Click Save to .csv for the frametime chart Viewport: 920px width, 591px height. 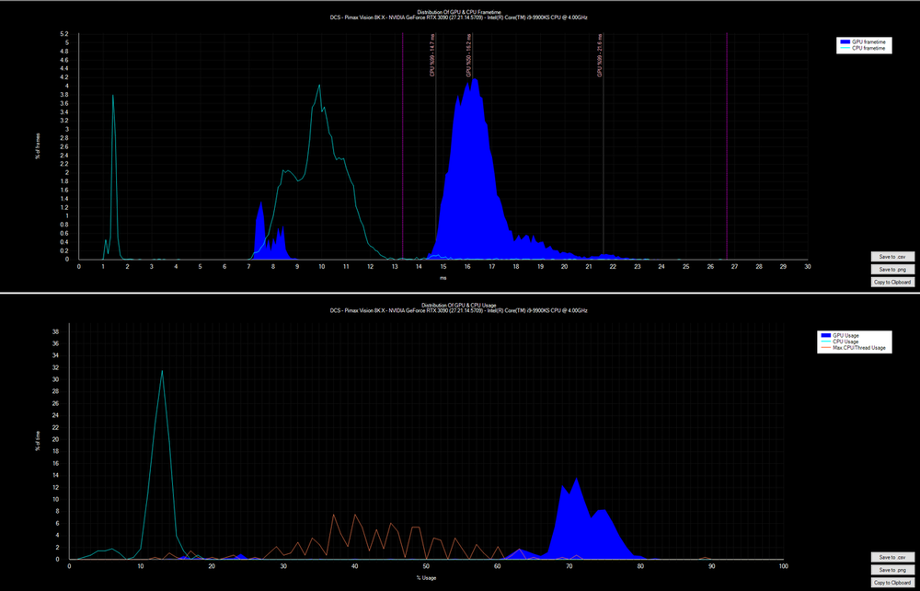pyautogui.click(x=892, y=256)
